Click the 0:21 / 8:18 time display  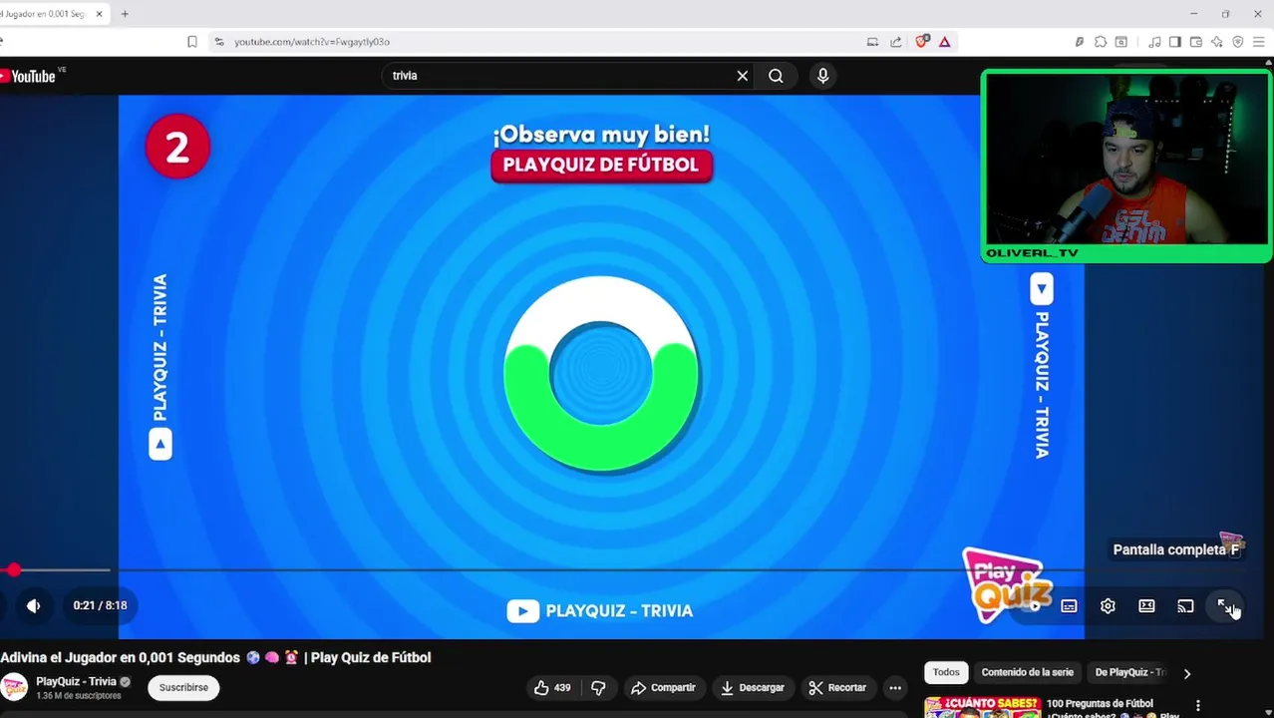[100, 605]
